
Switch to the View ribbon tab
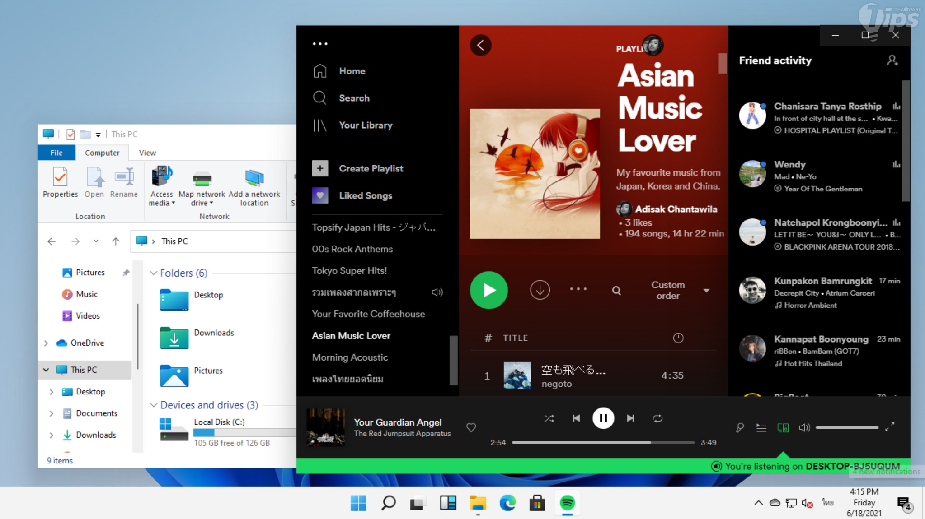click(147, 153)
